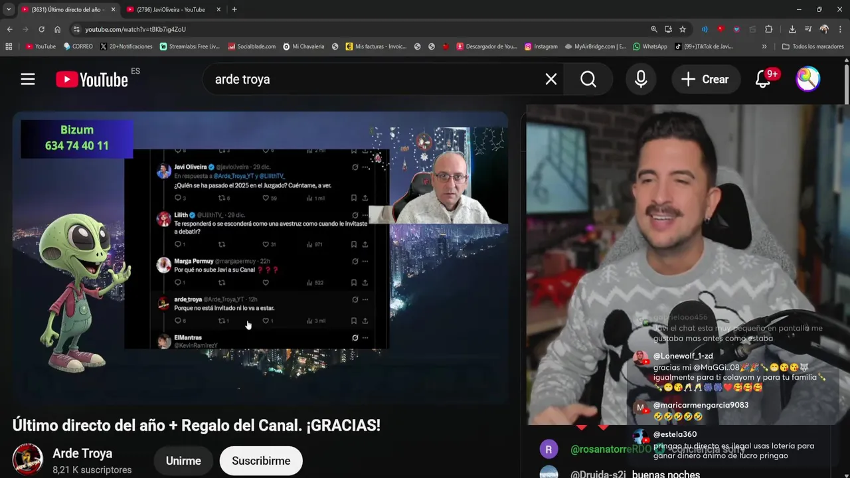Open the 20+Notificaciones X bookmark
The height and width of the screenshot is (478, 850).
[126, 46]
